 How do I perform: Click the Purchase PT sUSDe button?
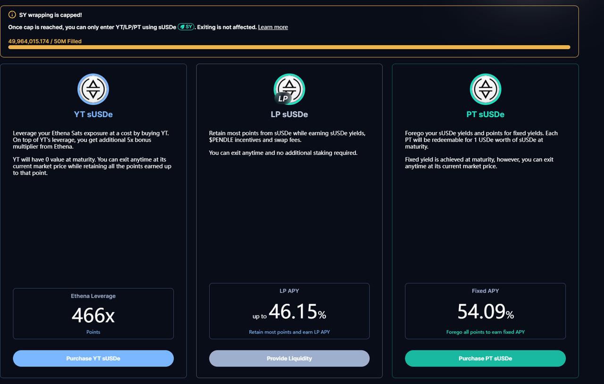pos(485,359)
